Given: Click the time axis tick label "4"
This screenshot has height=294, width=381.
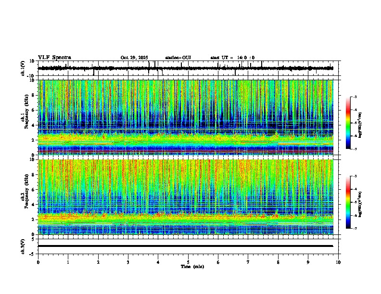Looking at the screenshot, I should point(158,262).
